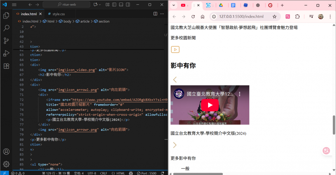Close the index.html editor tab

tap(40, 14)
